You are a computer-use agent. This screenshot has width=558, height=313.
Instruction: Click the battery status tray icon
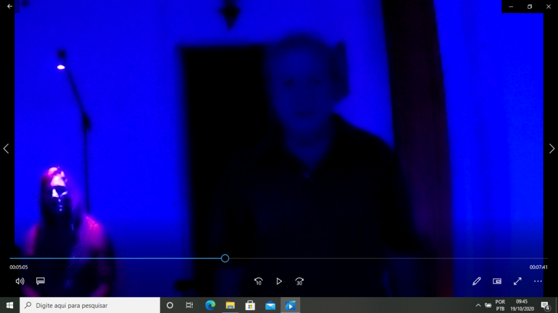click(x=488, y=305)
